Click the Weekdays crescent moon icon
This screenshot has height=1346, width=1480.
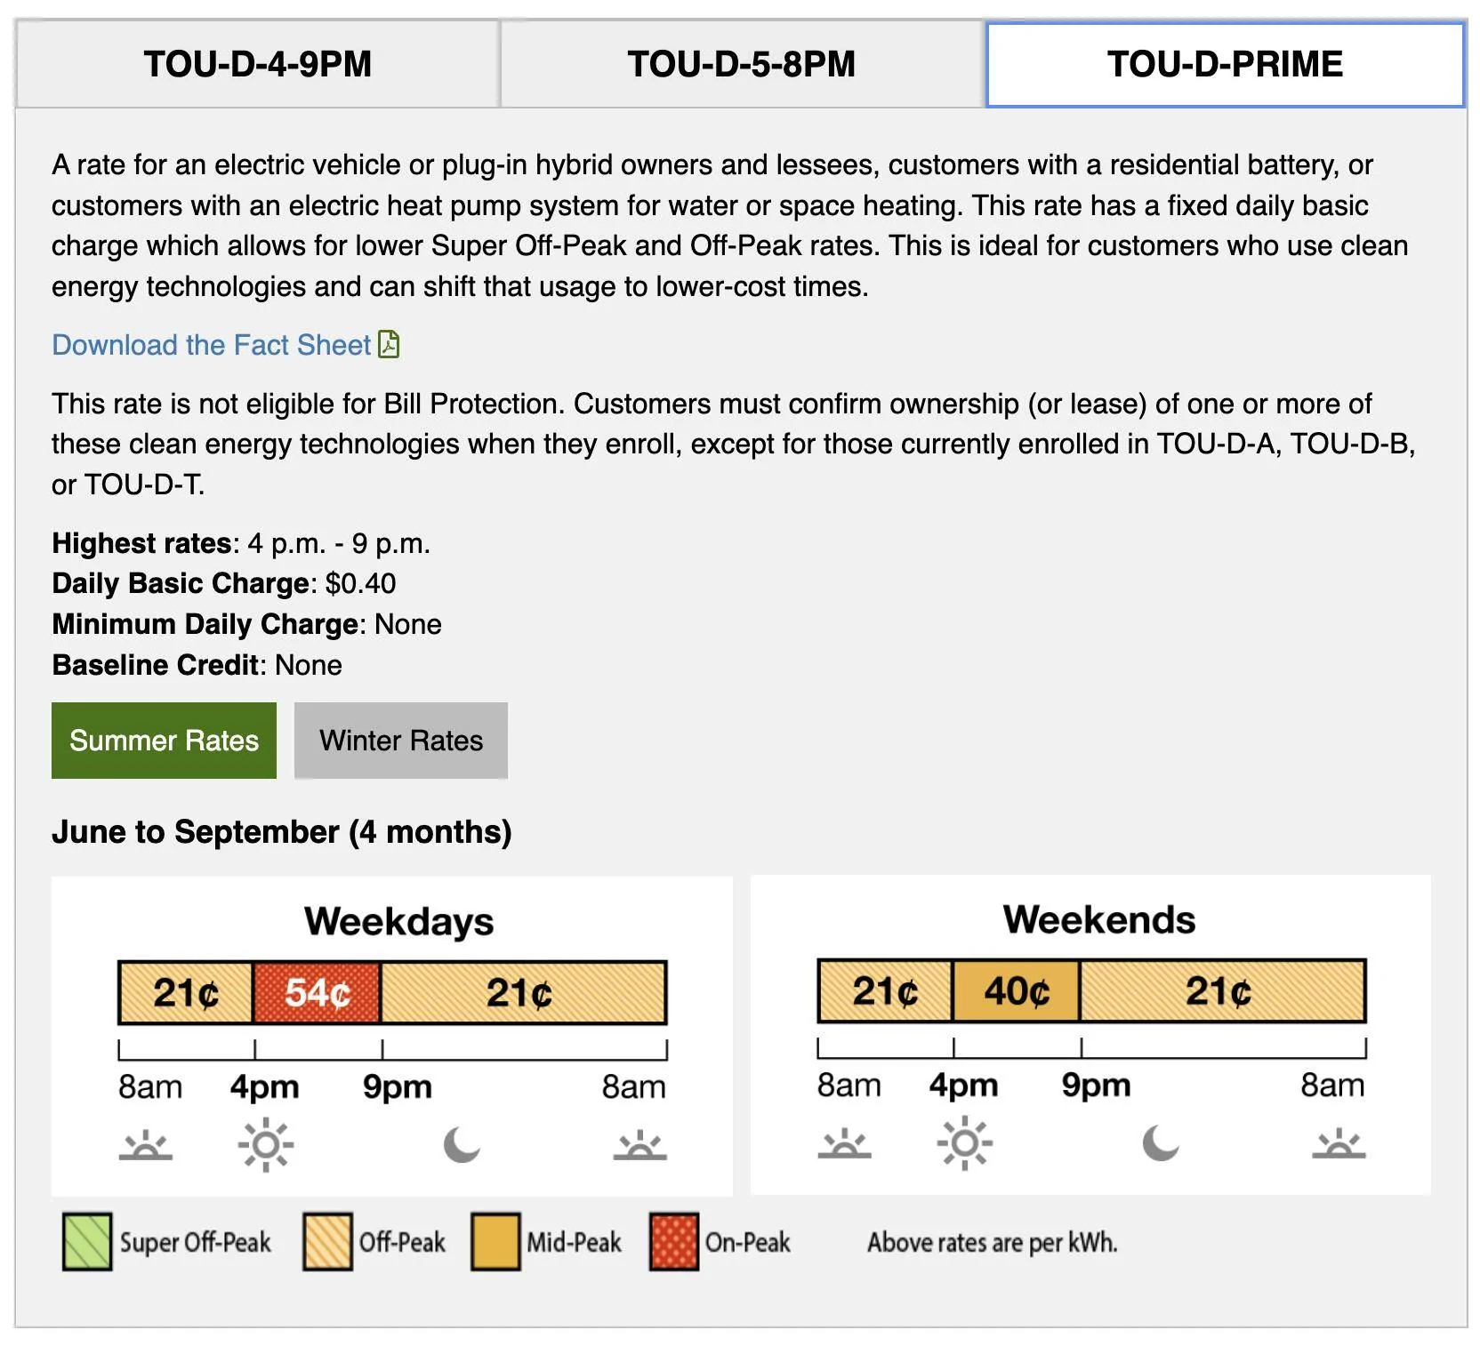click(x=462, y=1144)
